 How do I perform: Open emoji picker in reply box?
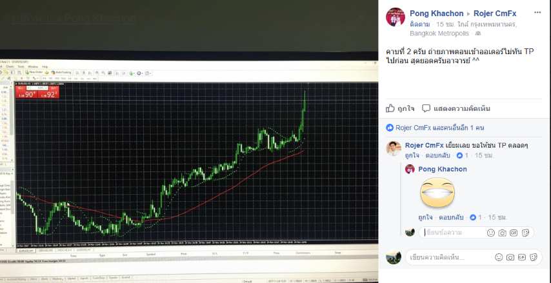[491, 233]
